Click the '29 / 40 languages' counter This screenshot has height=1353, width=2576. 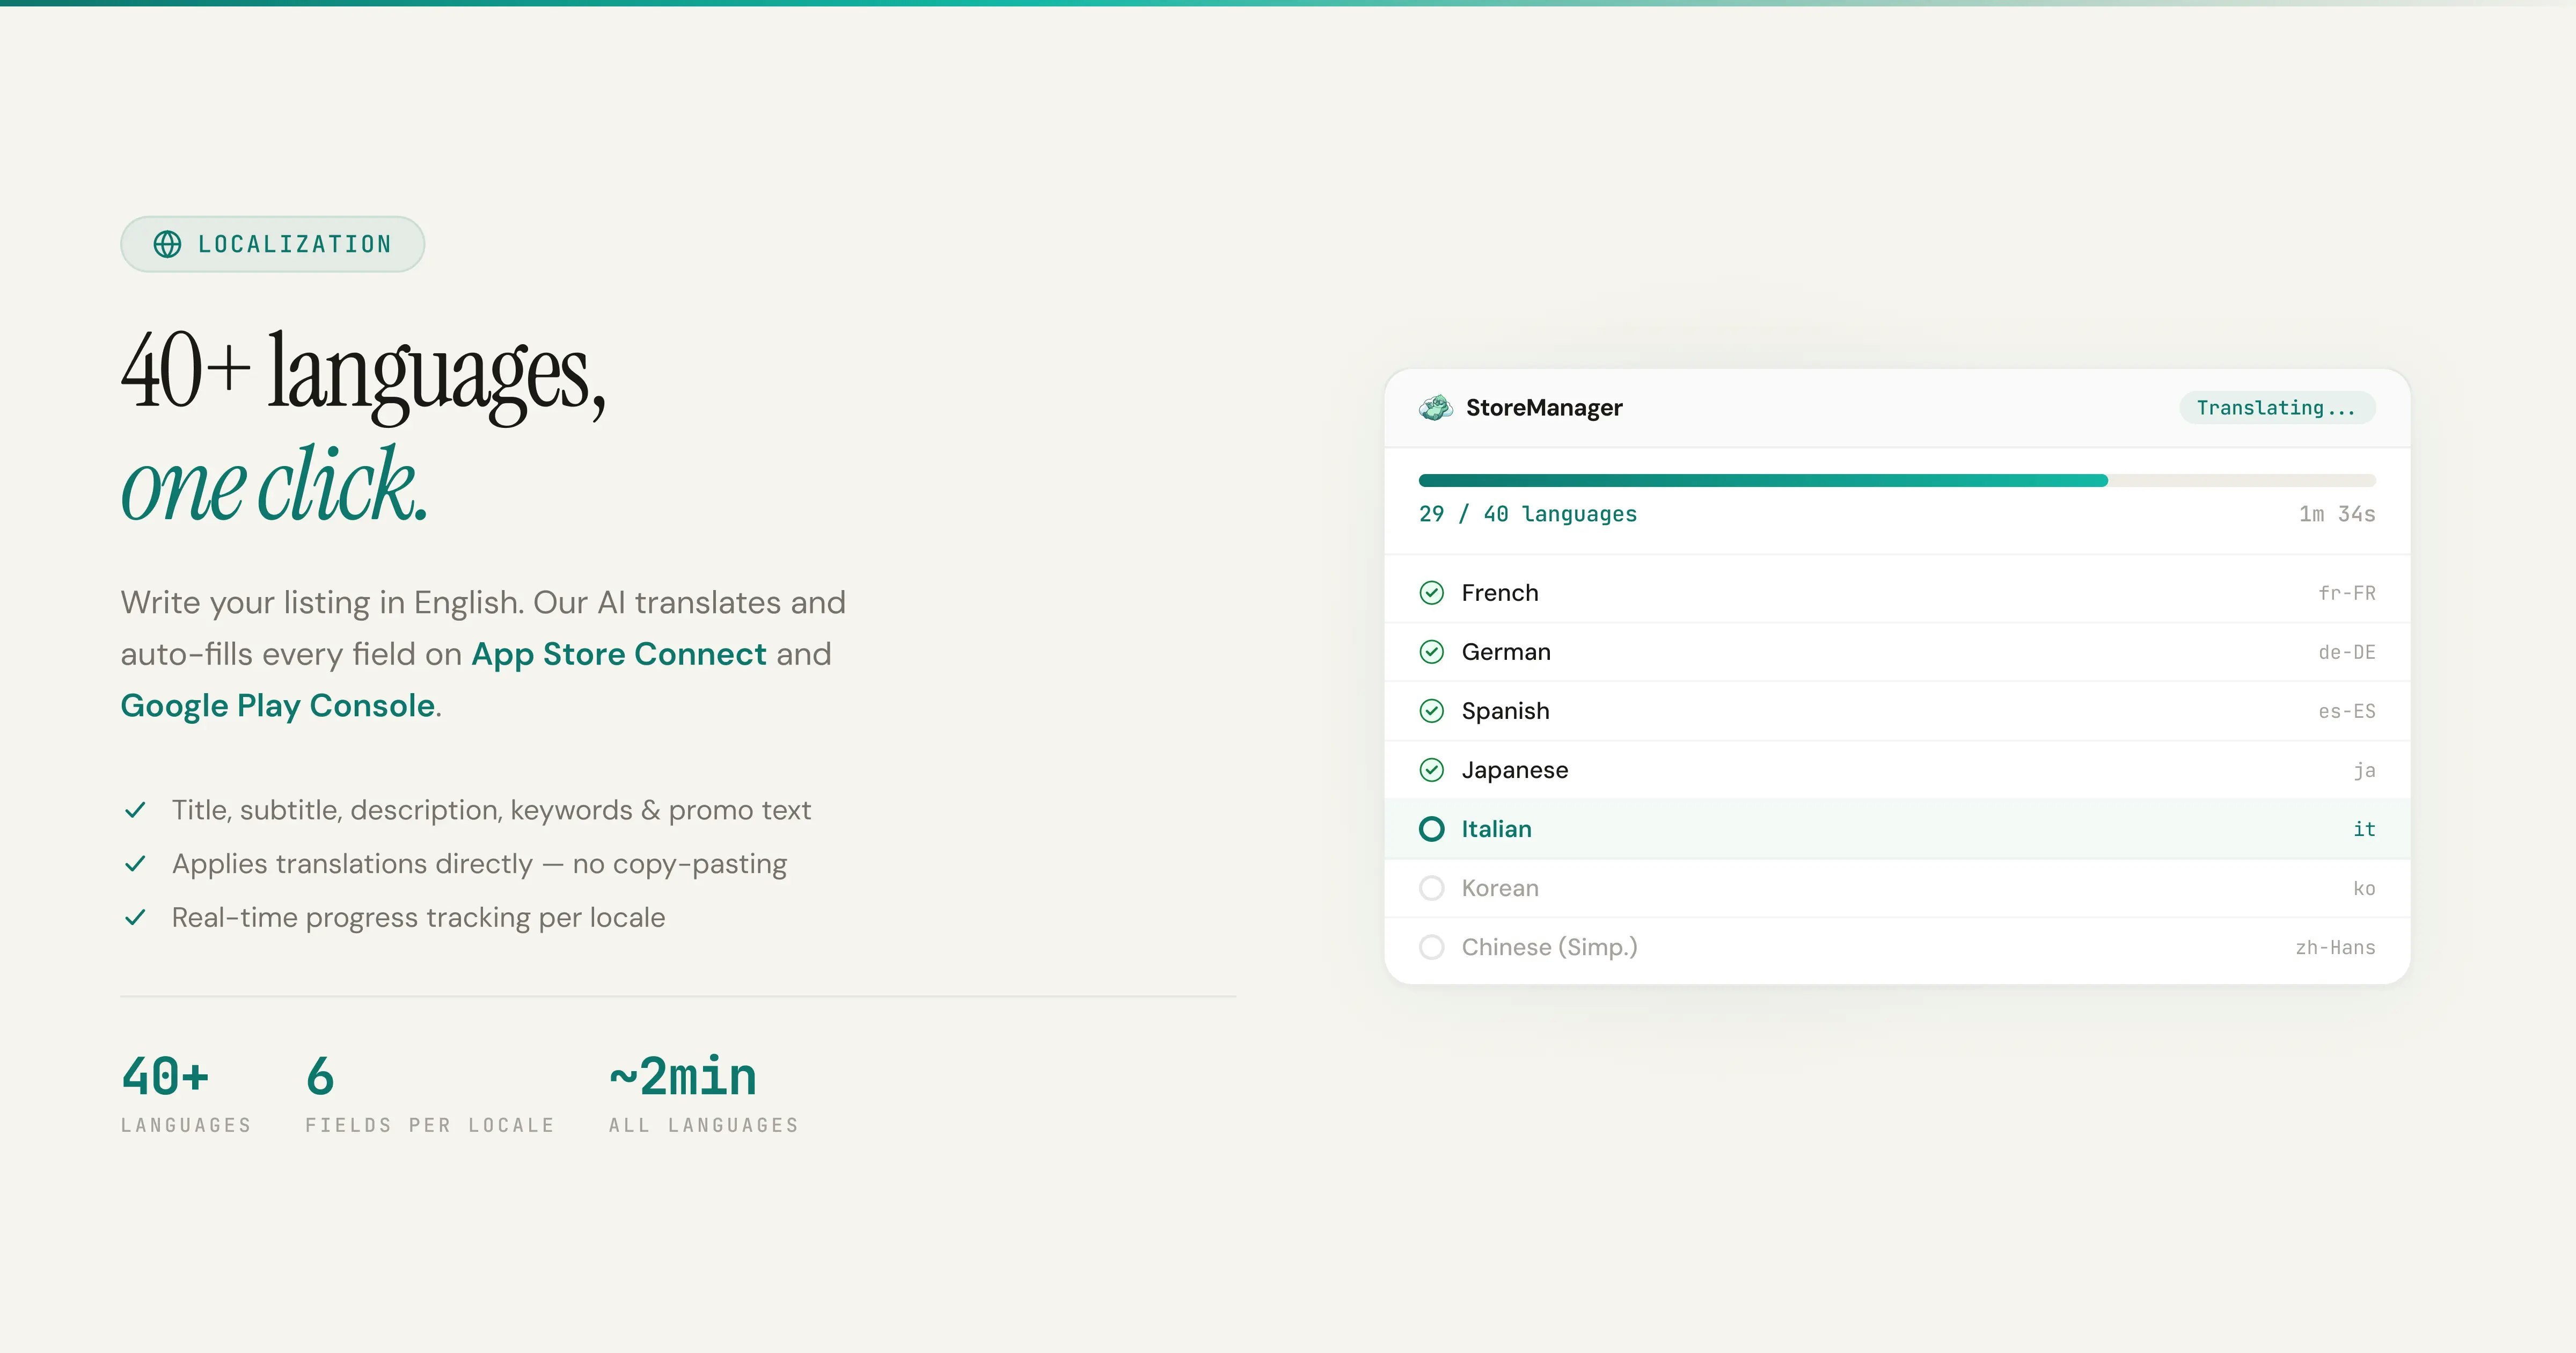(1528, 513)
